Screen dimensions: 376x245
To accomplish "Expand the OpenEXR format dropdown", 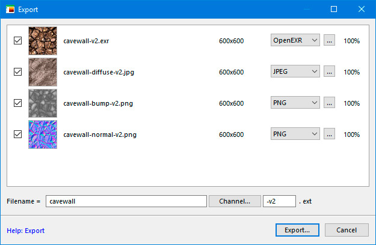I will pos(295,41).
